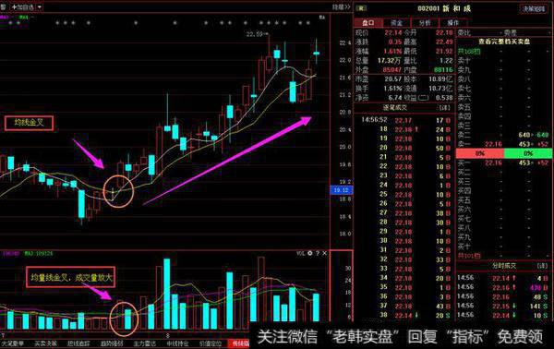
Task: Open the 盘口 tab
Action: [368, 23]
